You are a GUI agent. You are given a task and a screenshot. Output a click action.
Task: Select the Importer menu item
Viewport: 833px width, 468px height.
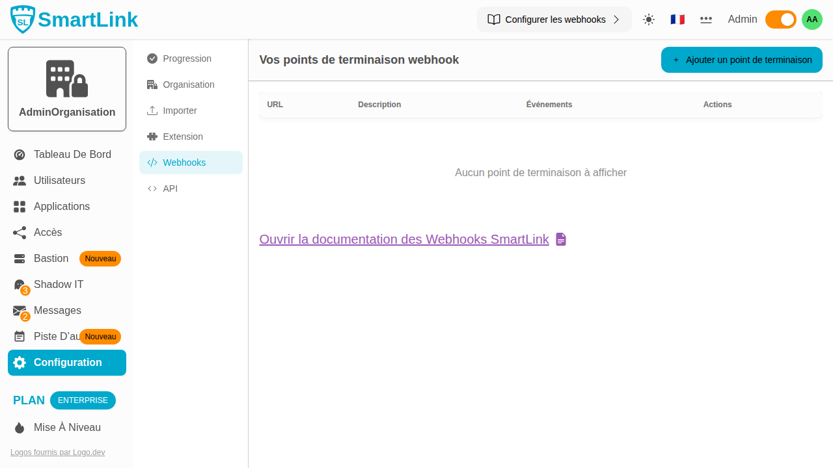click(x=178, y=110)
